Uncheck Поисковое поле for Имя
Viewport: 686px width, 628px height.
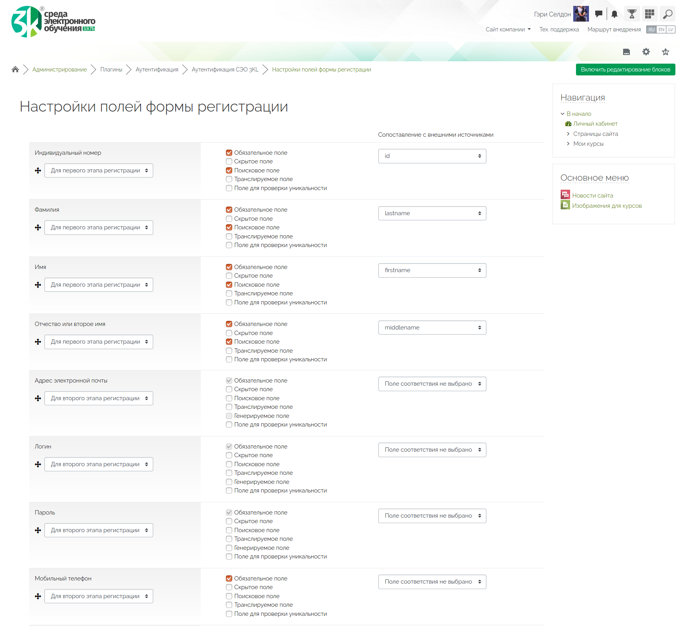229,285
